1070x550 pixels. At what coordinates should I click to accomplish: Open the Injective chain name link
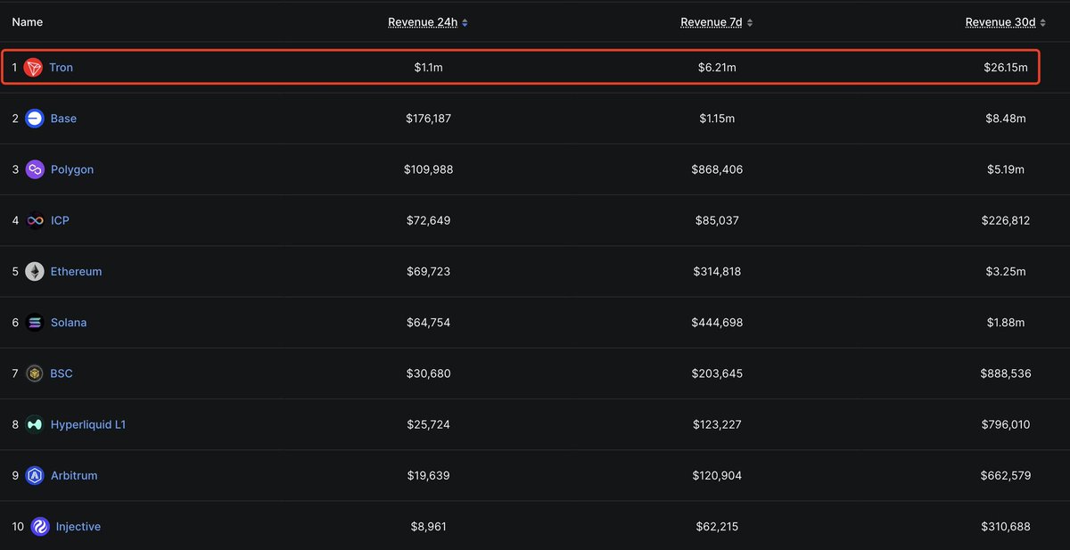tap(78, 527)
